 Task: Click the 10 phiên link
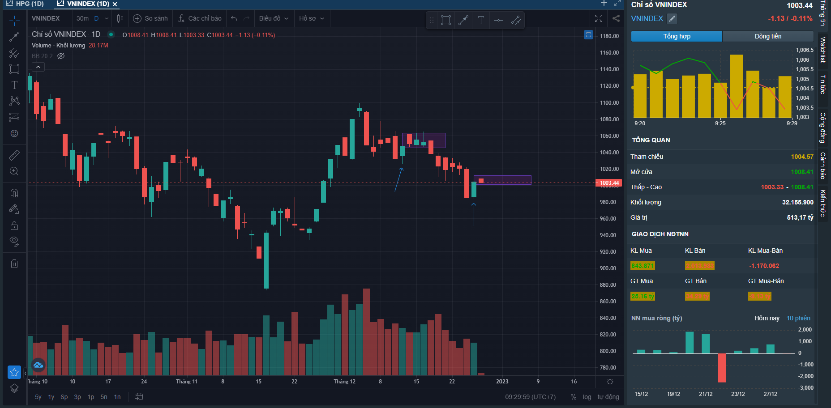point(798,318)
